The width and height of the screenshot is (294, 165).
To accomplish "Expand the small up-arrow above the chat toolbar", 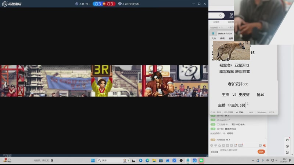I will [265, 139].
